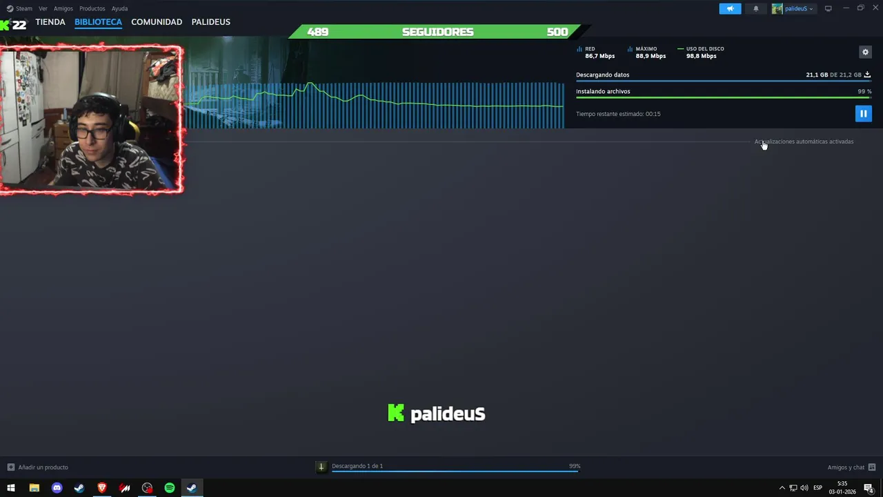Screen dimensions: 883x497
Task: Open the PALIDEUS profile tab
Action: (x=210, y=22)
